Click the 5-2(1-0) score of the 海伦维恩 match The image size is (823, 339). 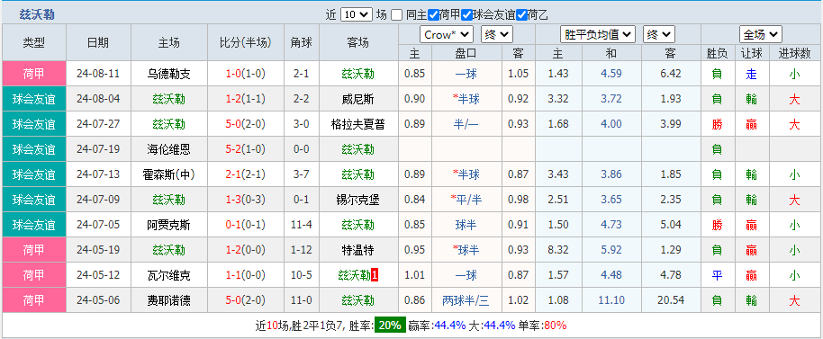(246, 149)
